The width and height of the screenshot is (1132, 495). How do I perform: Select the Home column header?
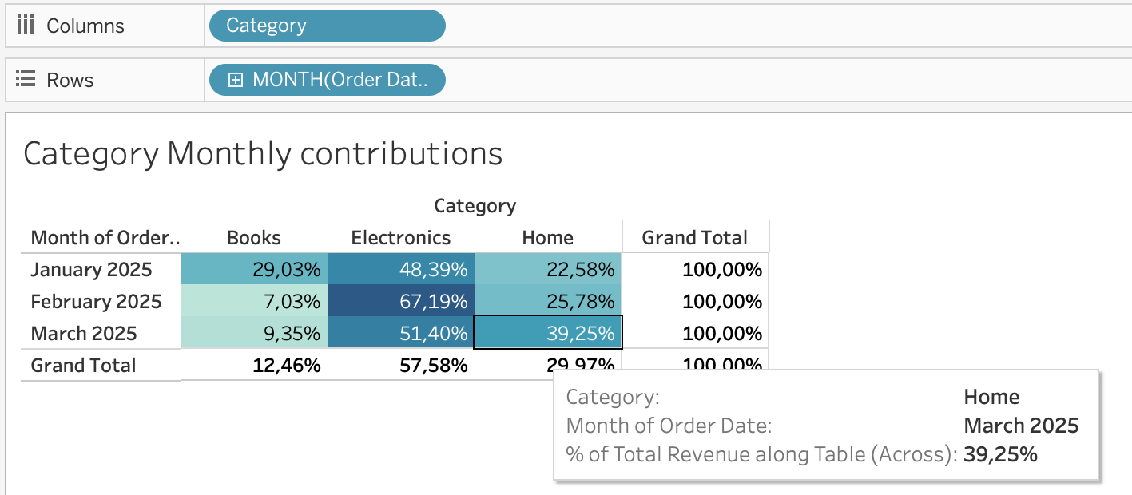pos(547,238)
